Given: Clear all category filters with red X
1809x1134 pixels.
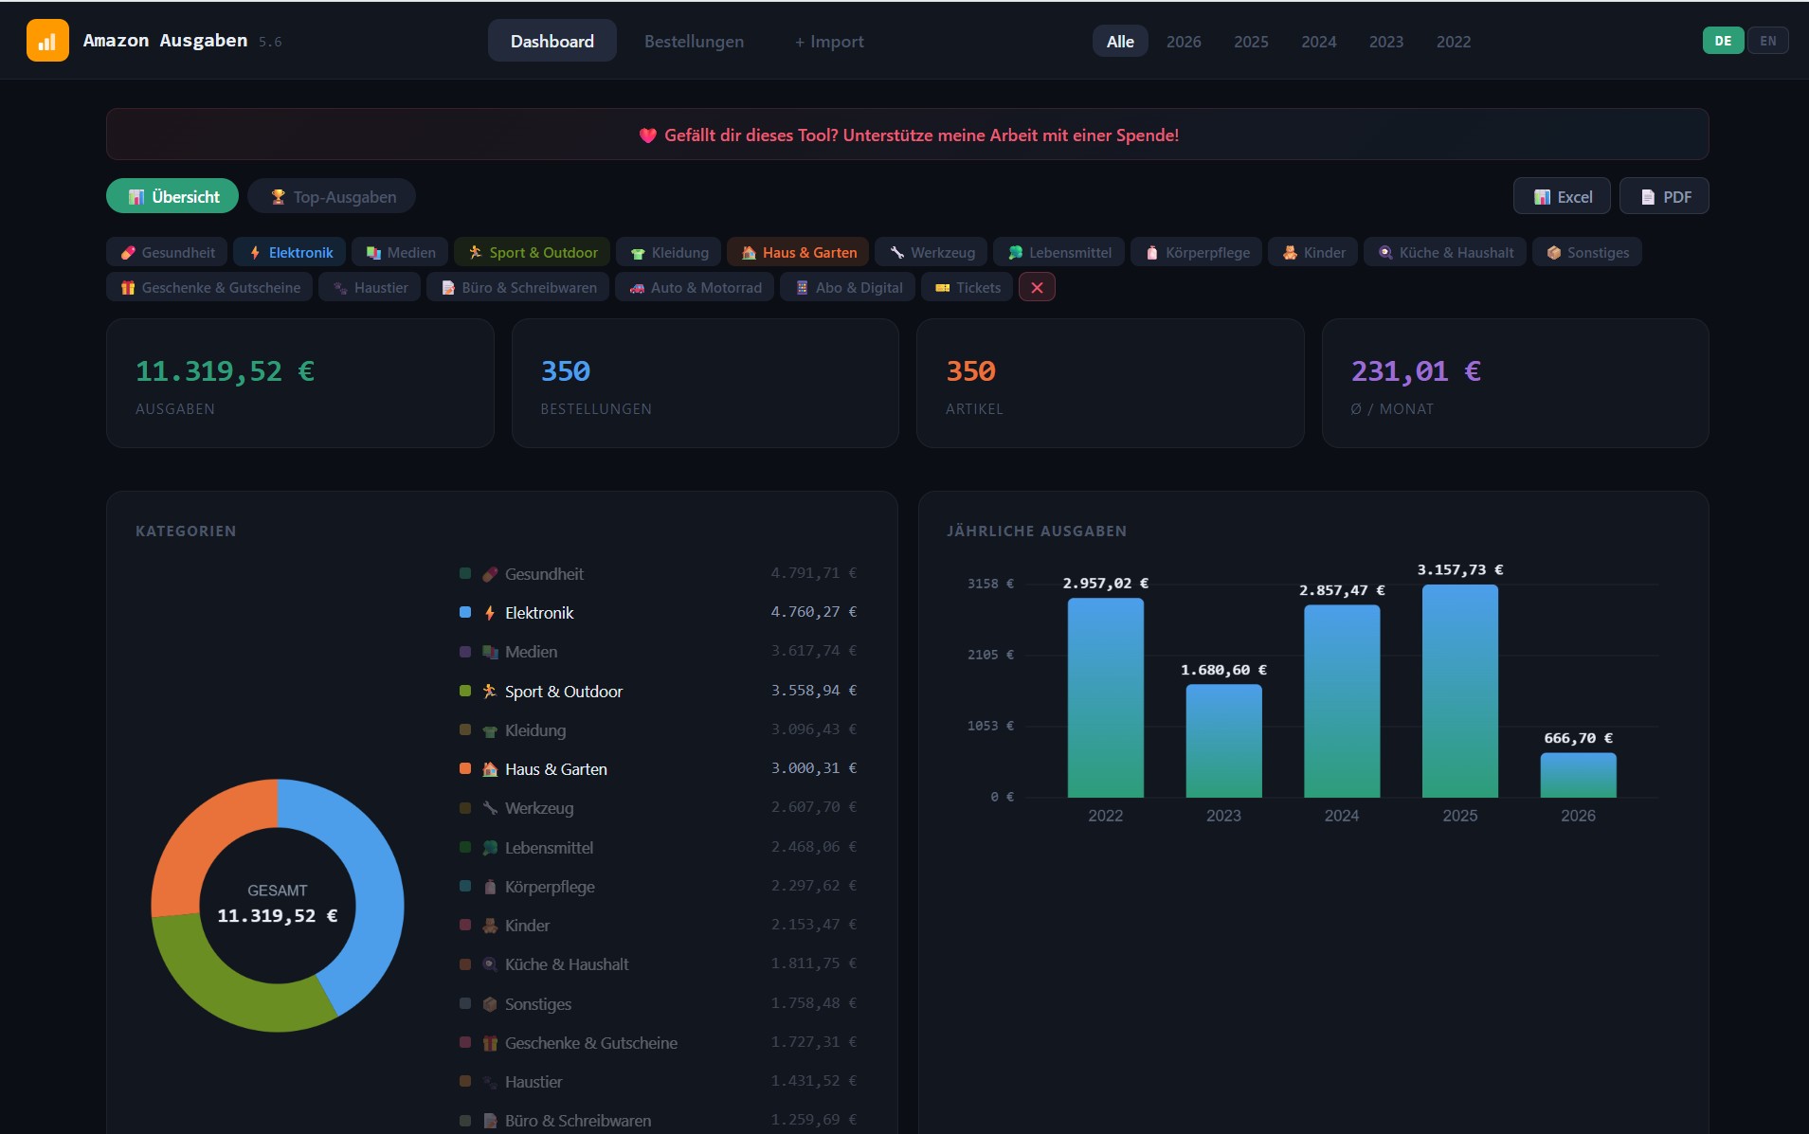Looking at the screenshot, I should pyautogui.click(x=1037, y=287).
